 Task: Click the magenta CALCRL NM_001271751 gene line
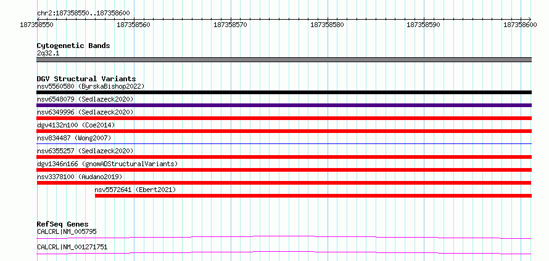point(284,252)
